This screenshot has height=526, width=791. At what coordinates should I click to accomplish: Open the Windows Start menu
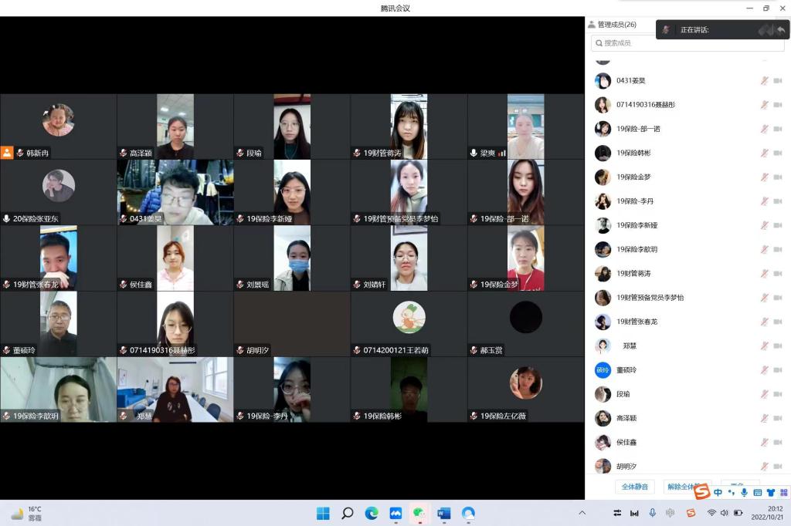coord(323,513)
